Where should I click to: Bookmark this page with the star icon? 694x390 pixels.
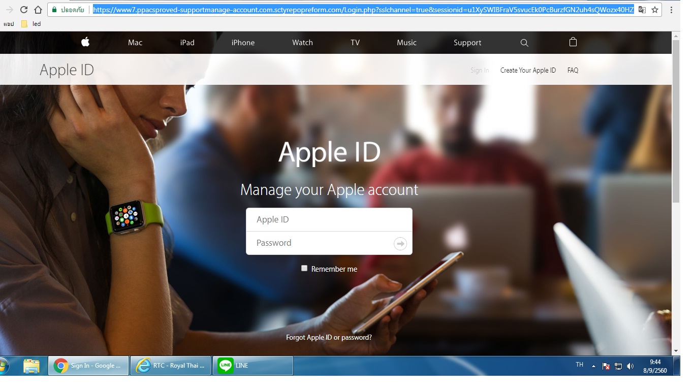[655, 10]
